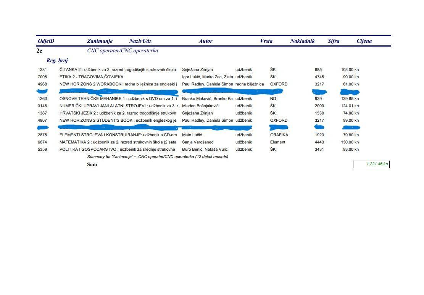The image size is (424, 295).
Task: Click price 79.80 kn
Action: click(x=351, y=135)
